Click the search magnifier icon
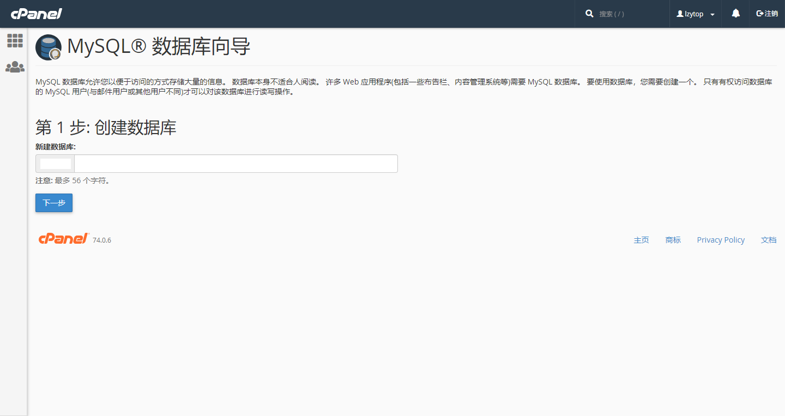 pyautogui.click(x=589, y=14)
